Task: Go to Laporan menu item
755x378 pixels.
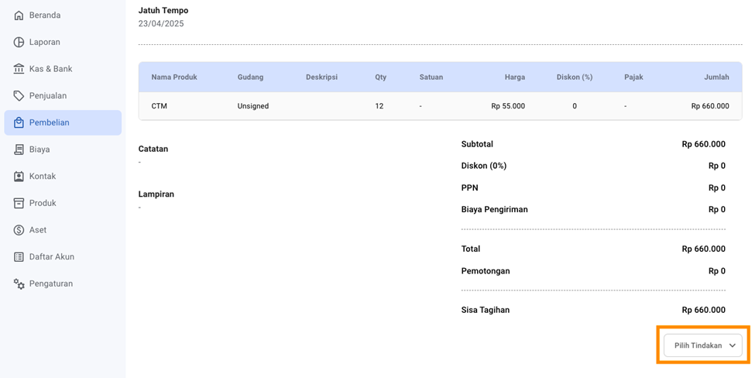Action: pos(45,42)
